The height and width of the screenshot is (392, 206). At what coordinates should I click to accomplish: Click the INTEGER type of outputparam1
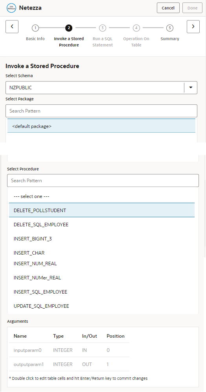coord(63,364)
